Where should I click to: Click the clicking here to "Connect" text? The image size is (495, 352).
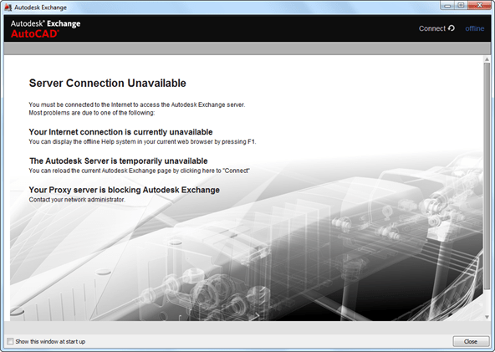pos(215,171)
